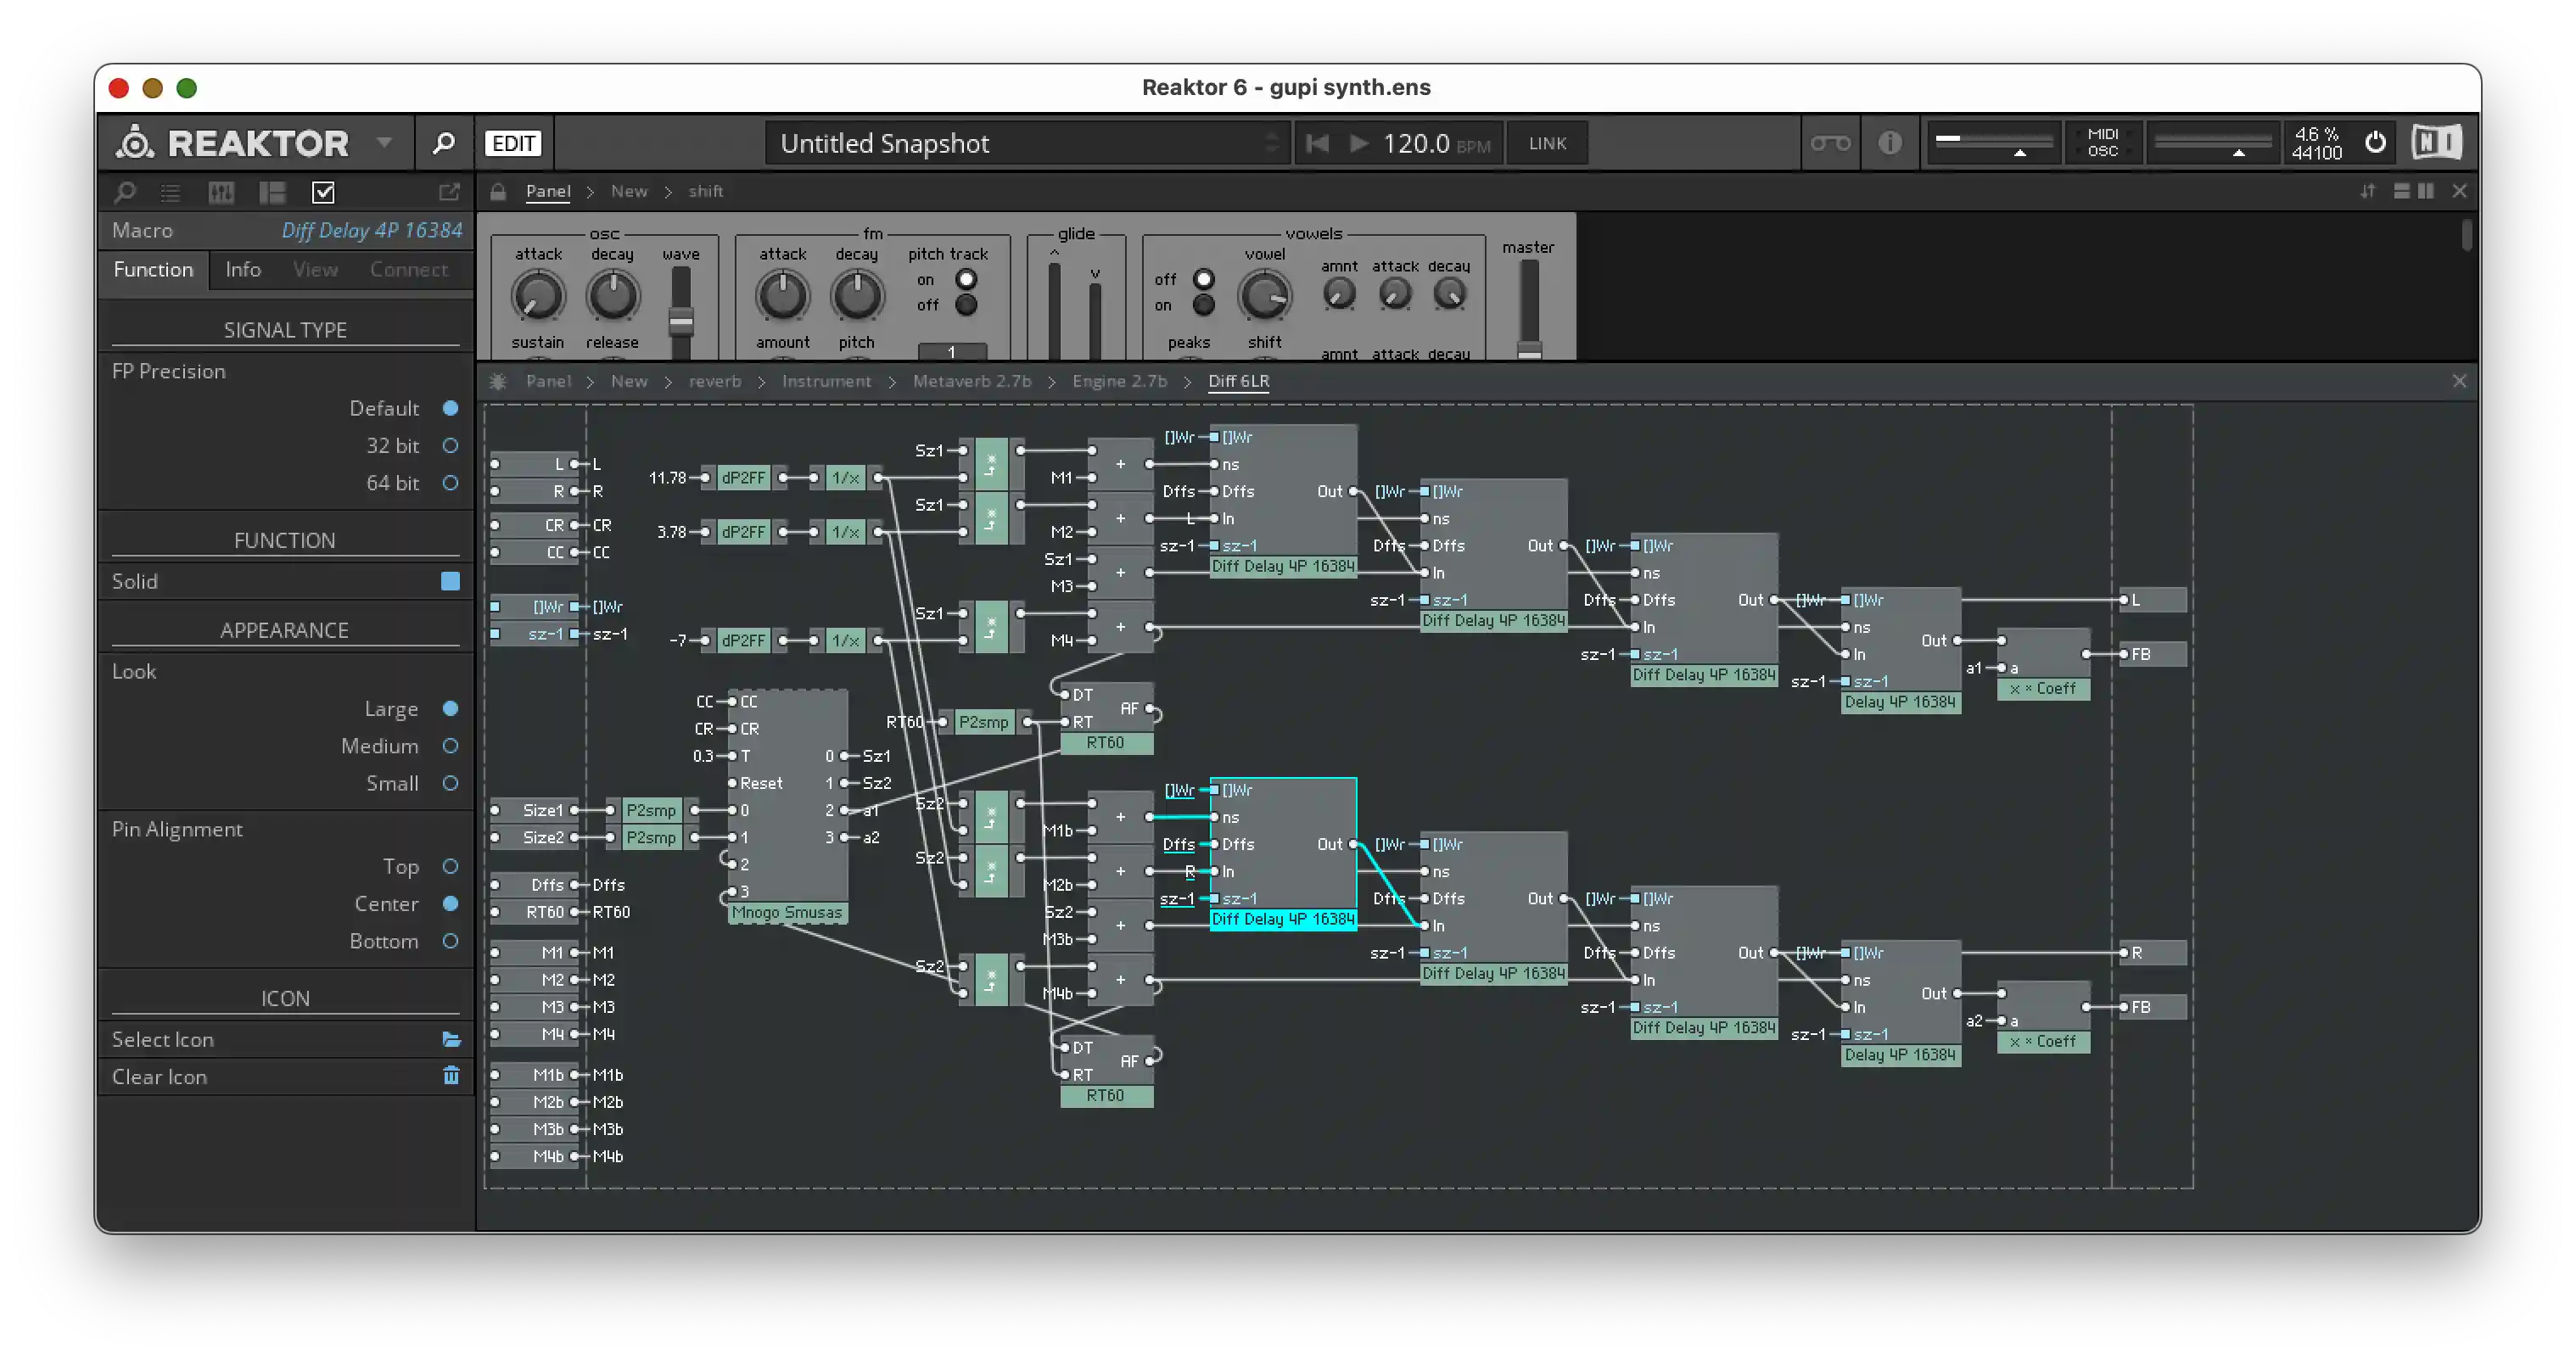Select 64 bit FP precision
This screenshot has height=1359, width=2576.
450,483
